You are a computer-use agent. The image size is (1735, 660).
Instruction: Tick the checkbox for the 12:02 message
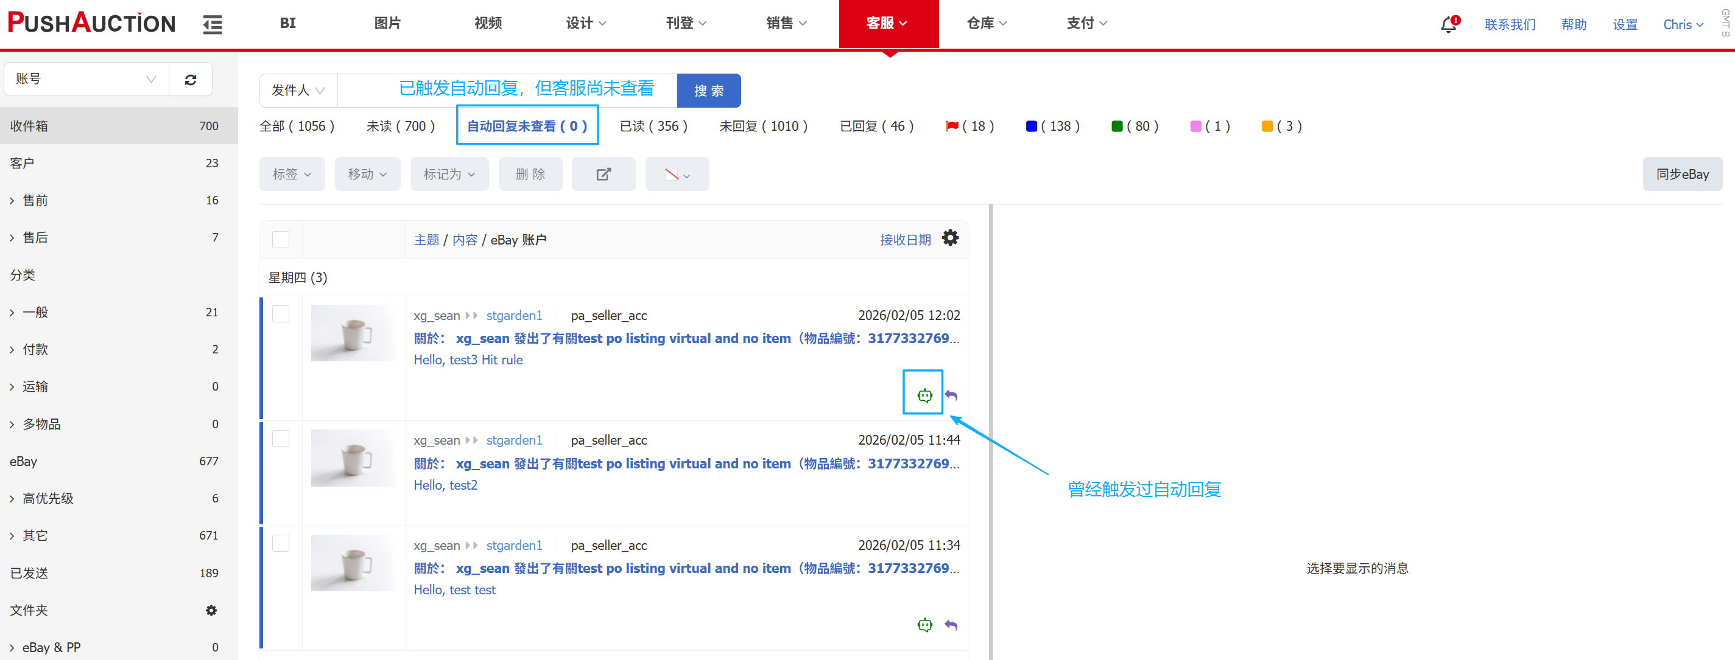(281, 314)
